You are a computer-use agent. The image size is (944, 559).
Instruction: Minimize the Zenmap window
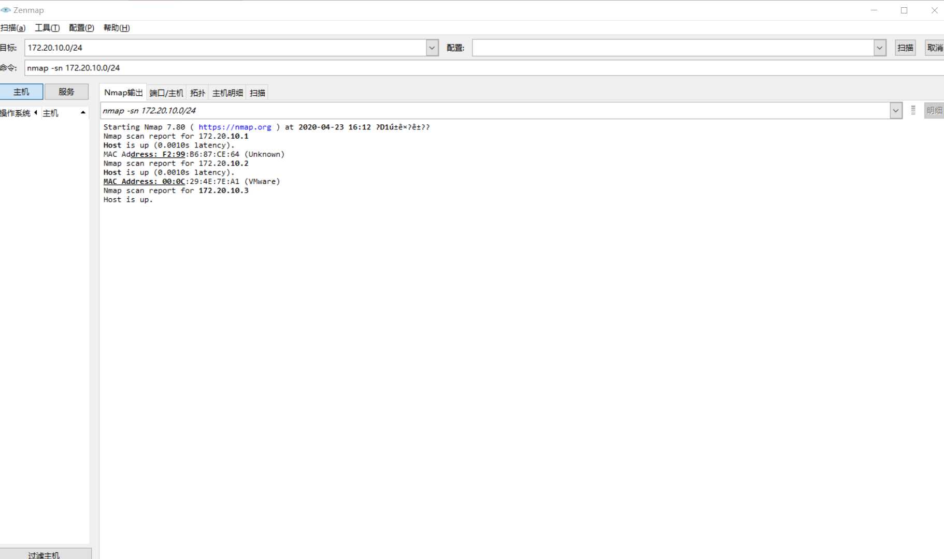tap(874, 10)
